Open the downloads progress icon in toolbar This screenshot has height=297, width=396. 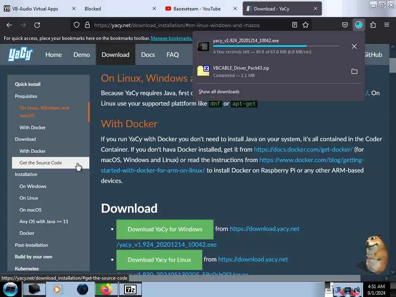click(x=359, y=25)
